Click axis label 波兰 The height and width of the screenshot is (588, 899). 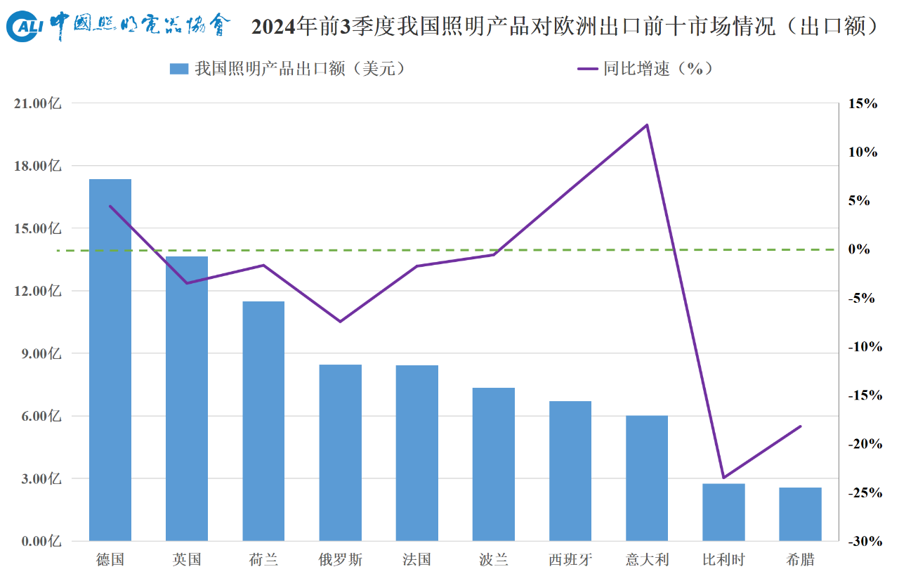(493, 560)
